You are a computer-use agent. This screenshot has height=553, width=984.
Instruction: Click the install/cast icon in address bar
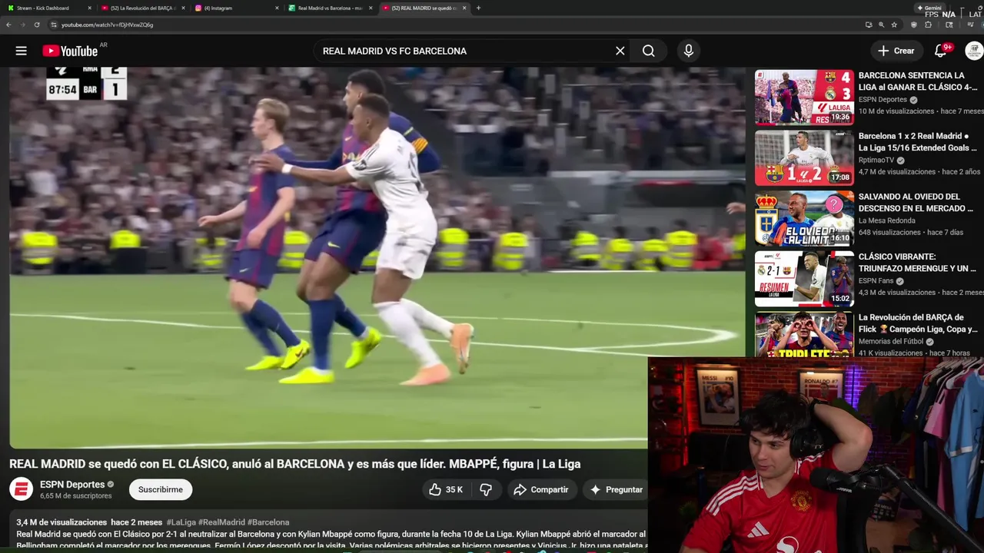(x=868, y=25)
